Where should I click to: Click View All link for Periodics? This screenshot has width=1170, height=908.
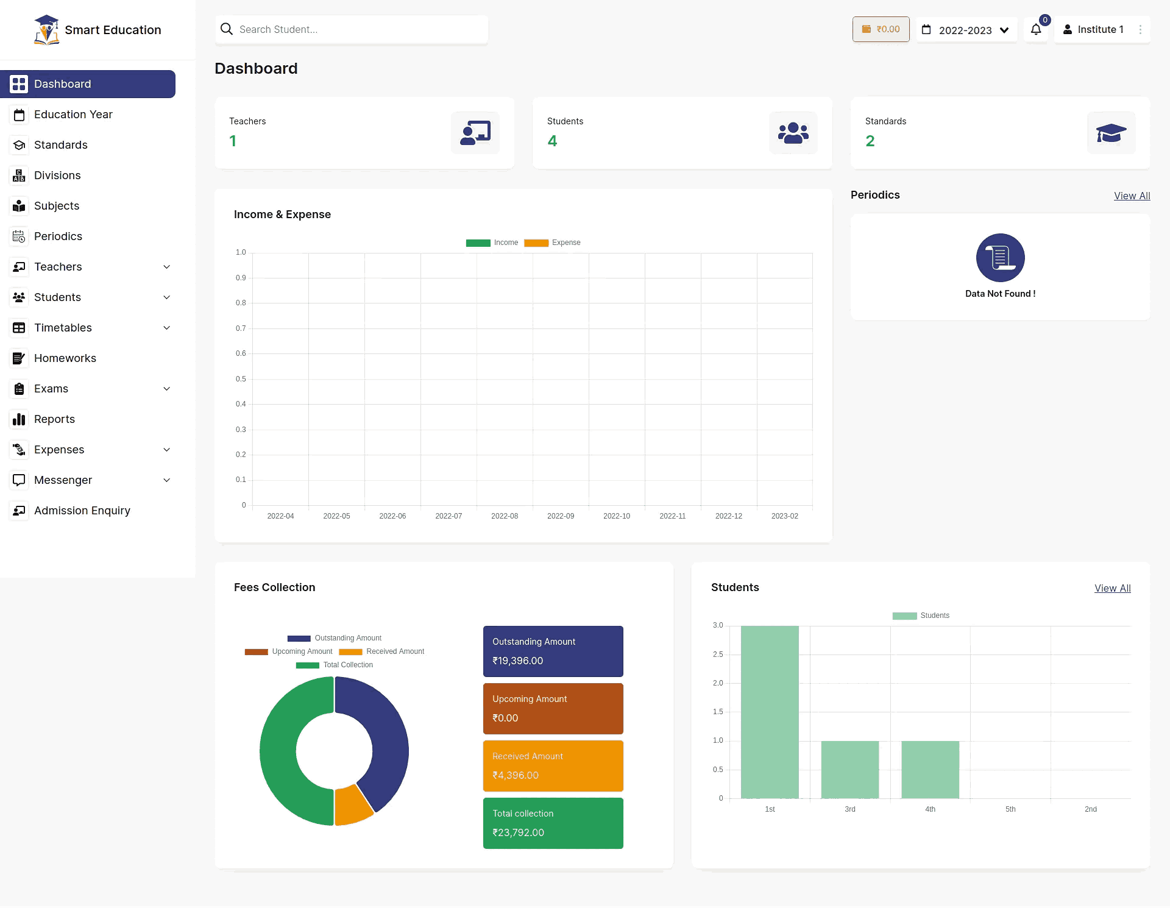1132,196
